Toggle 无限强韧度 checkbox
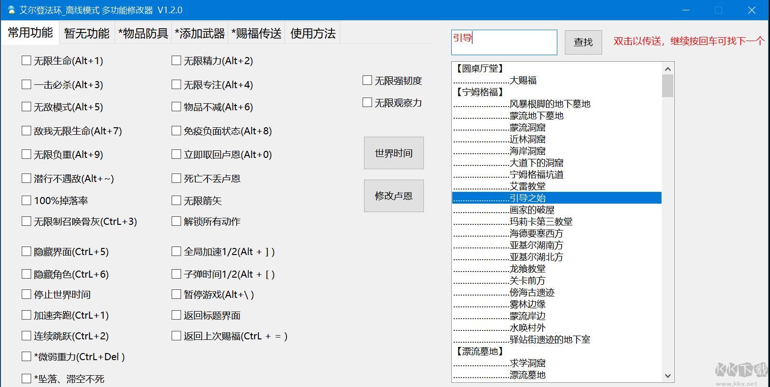The height and width of the screenshot is (387, 770). [367, 80]
